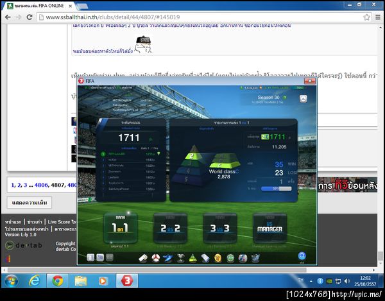This screenshot has width=385, height=301.
Task: Open the Windows Start button
Action: click(x=12, y=281)
